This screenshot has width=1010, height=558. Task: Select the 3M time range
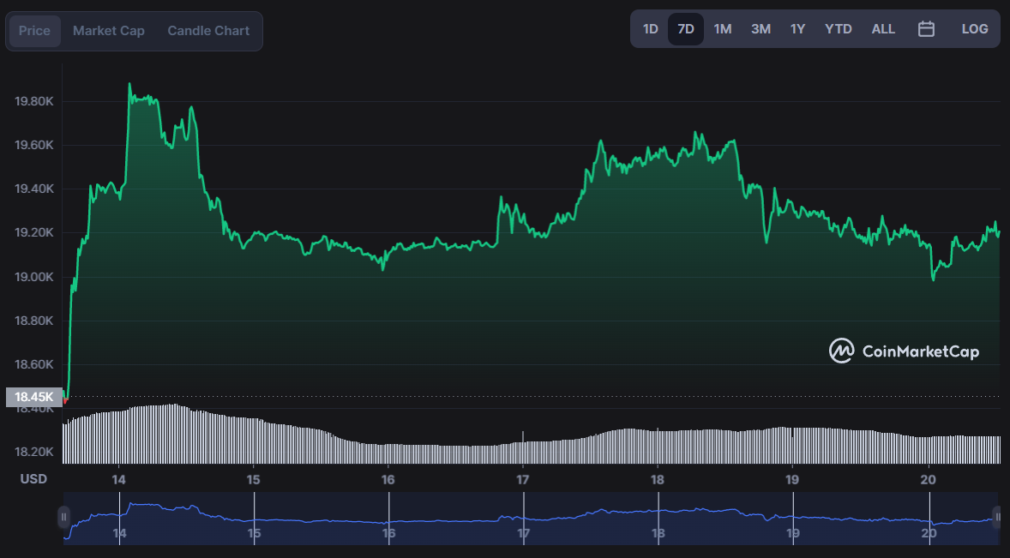pos(761,29)
